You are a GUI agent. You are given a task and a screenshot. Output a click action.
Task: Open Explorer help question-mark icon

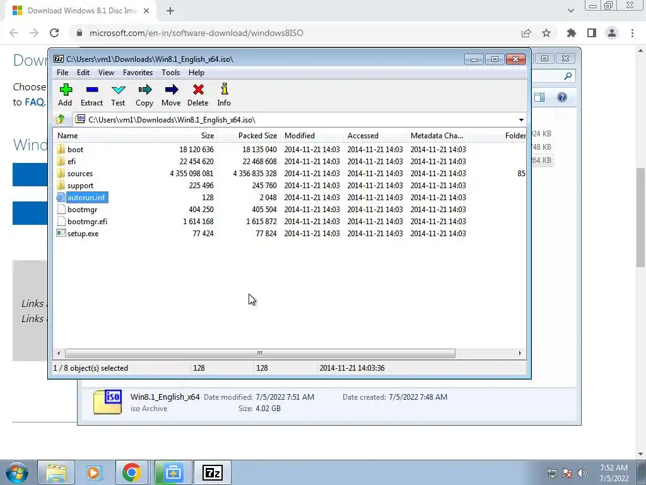click(x=562, y=97)
